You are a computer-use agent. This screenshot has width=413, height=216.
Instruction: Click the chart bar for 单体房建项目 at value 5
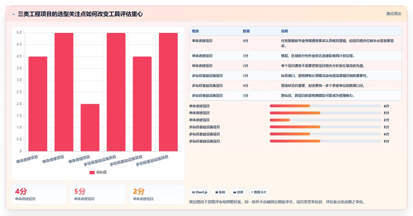pyautogui.click(x=64, y=92)
